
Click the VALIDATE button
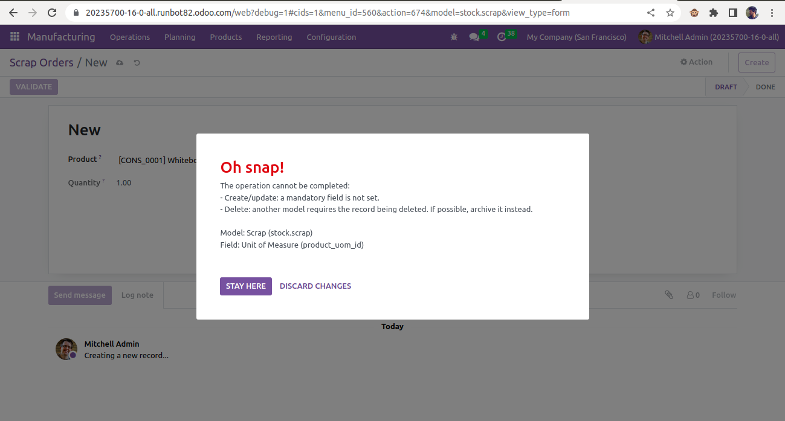(x=34, y=87)
